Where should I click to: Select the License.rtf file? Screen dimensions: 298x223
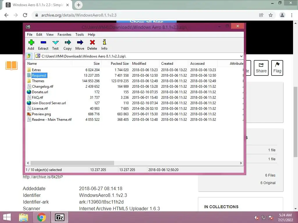point(40,109)
